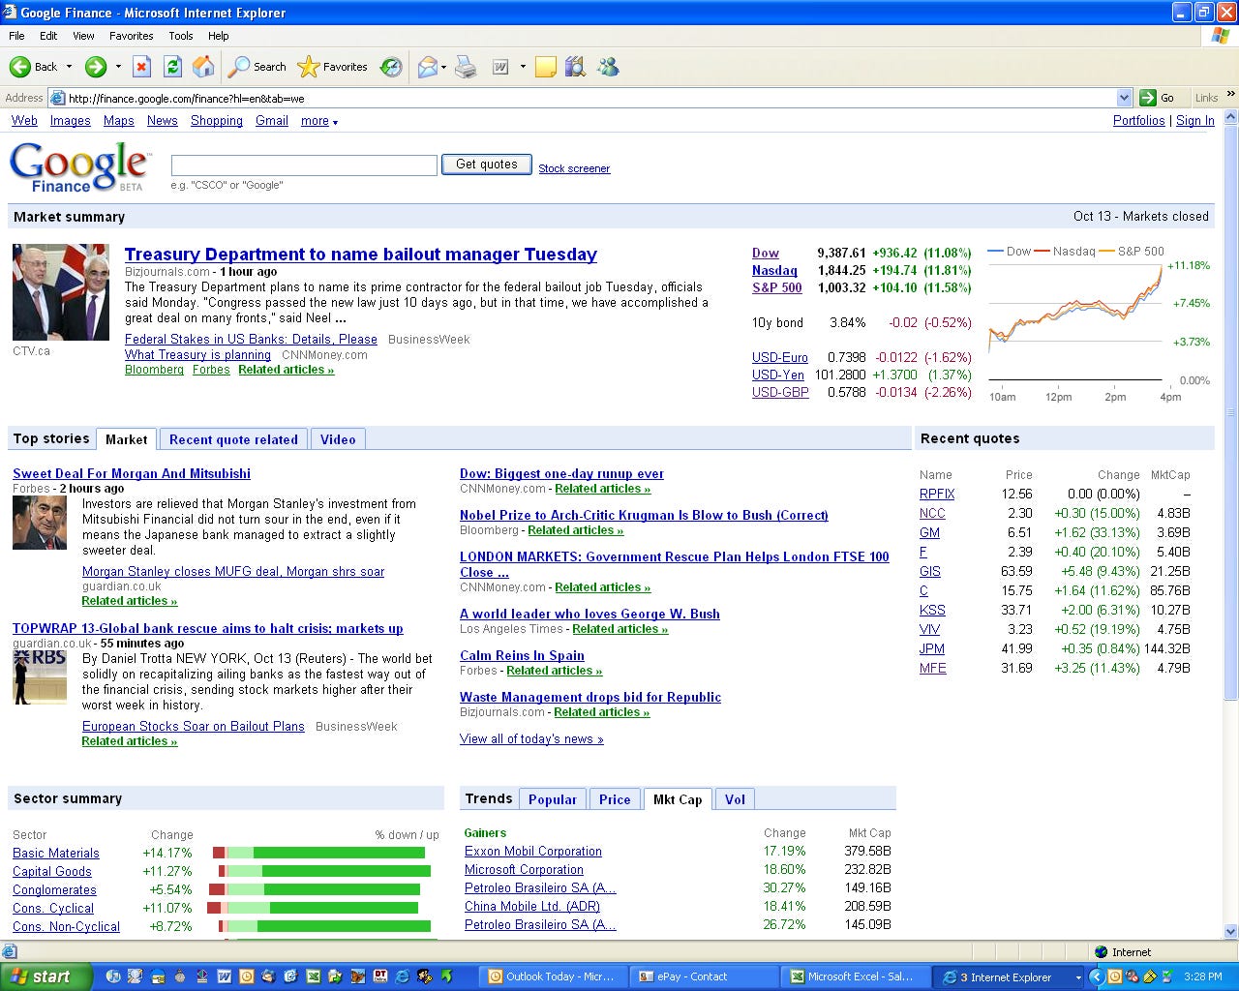Open the Stock screener link
The height and width of the screenshot is (991, 1239).
[574, 168]
